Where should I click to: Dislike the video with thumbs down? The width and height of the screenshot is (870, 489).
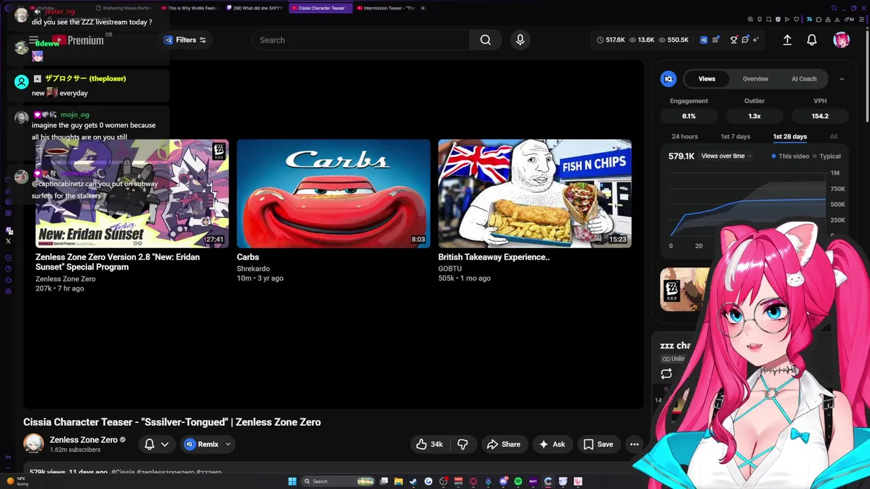463,444
